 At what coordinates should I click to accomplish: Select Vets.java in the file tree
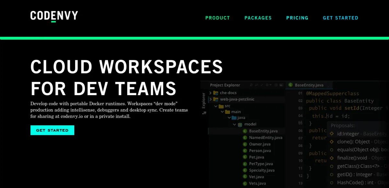[257, 183]
